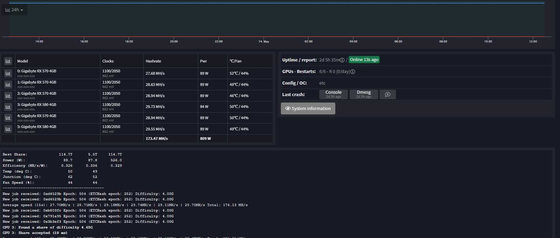Open the Console last crash log
This screenshot has height=238, width=560.
coord(333,94)
